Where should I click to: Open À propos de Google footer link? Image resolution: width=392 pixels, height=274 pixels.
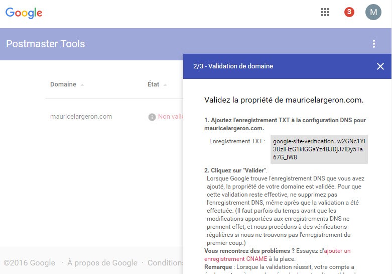click(x=102, y=263)
